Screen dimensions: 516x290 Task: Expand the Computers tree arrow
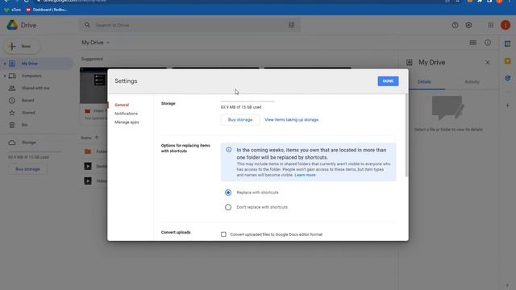coord(5,76)
